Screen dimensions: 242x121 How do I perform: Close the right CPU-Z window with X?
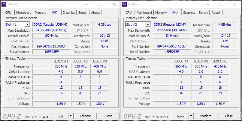[234, 4]
